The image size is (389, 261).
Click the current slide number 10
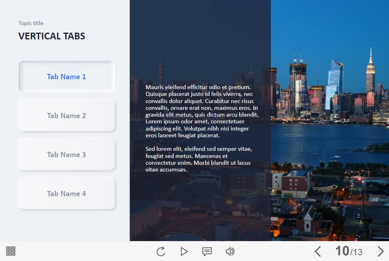pos(342,251)
